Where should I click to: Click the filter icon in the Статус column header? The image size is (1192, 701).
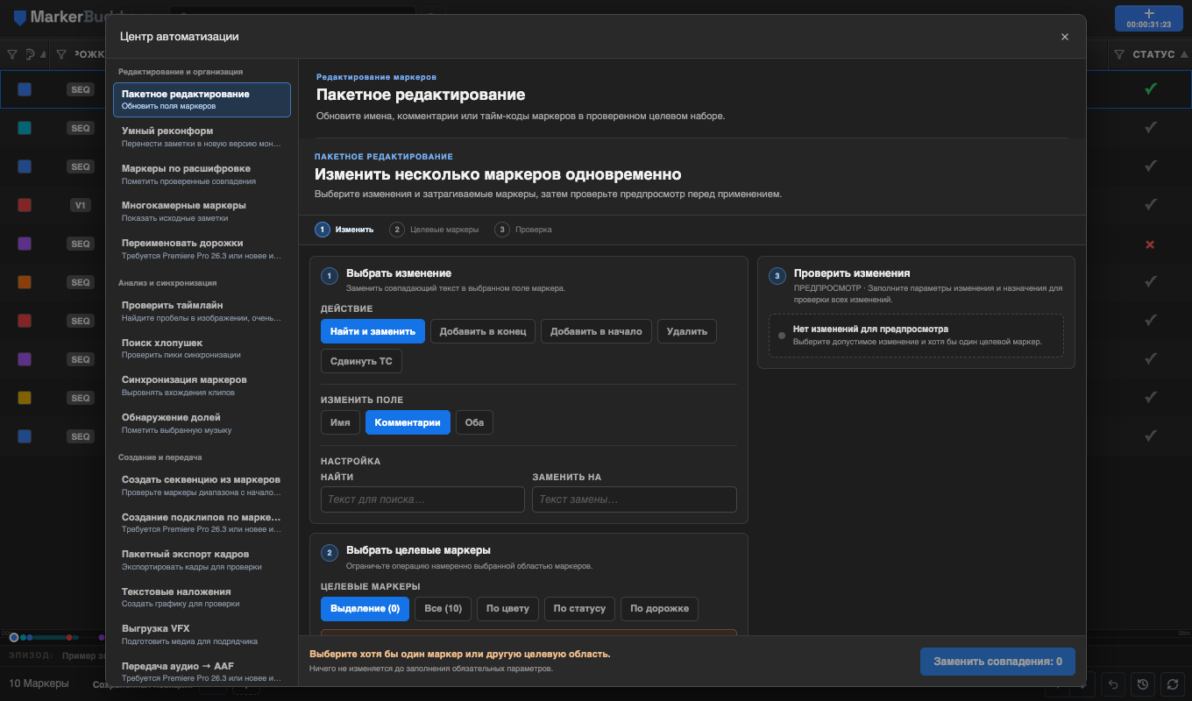[1119, 54]
